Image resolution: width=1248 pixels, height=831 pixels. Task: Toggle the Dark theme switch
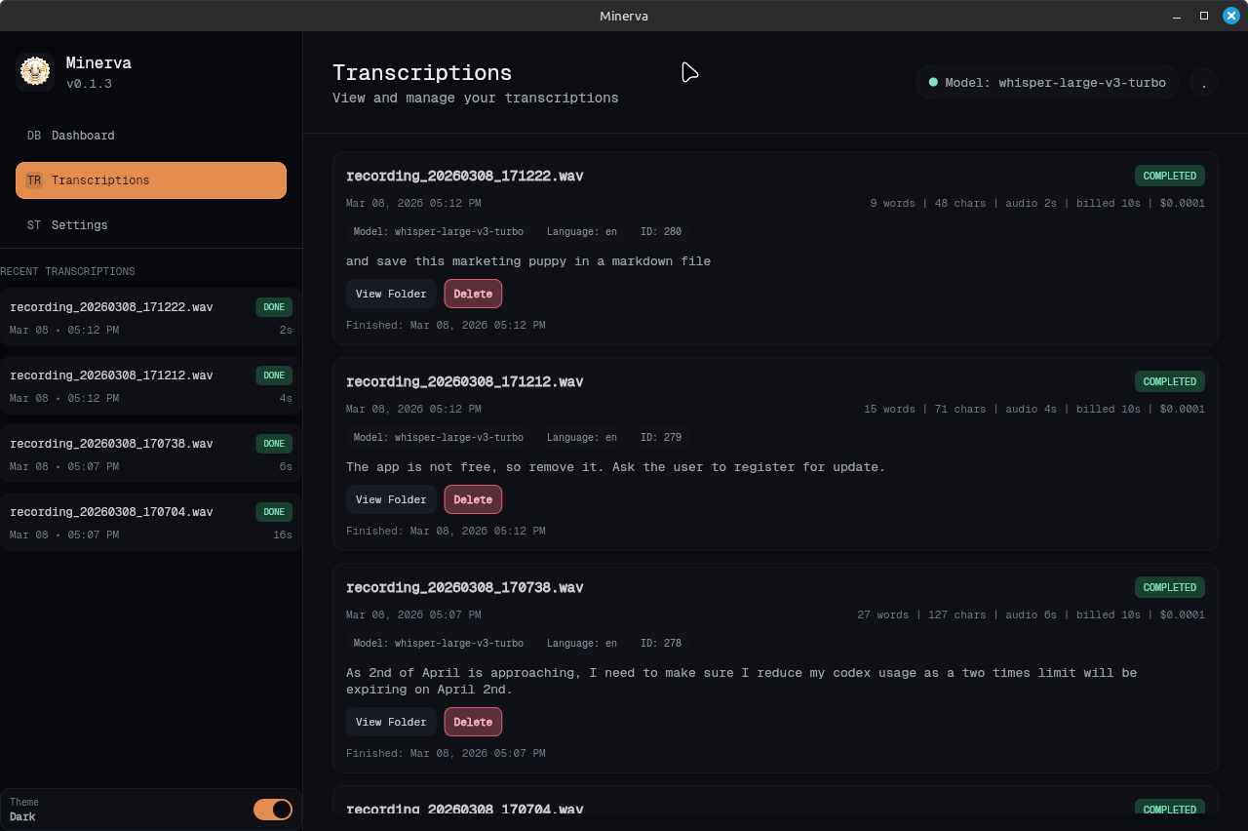(273, 810)
